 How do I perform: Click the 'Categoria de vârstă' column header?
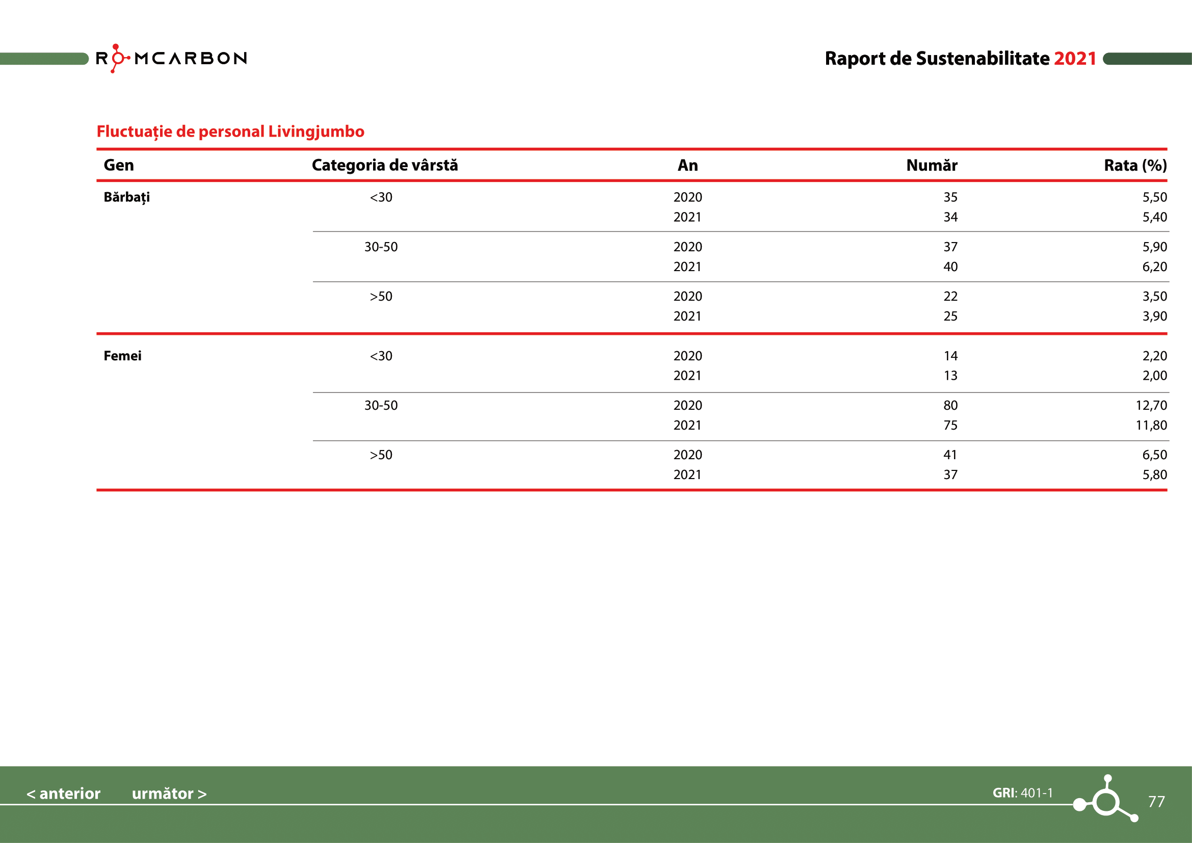pyautogui.click(x=385, y=165)
